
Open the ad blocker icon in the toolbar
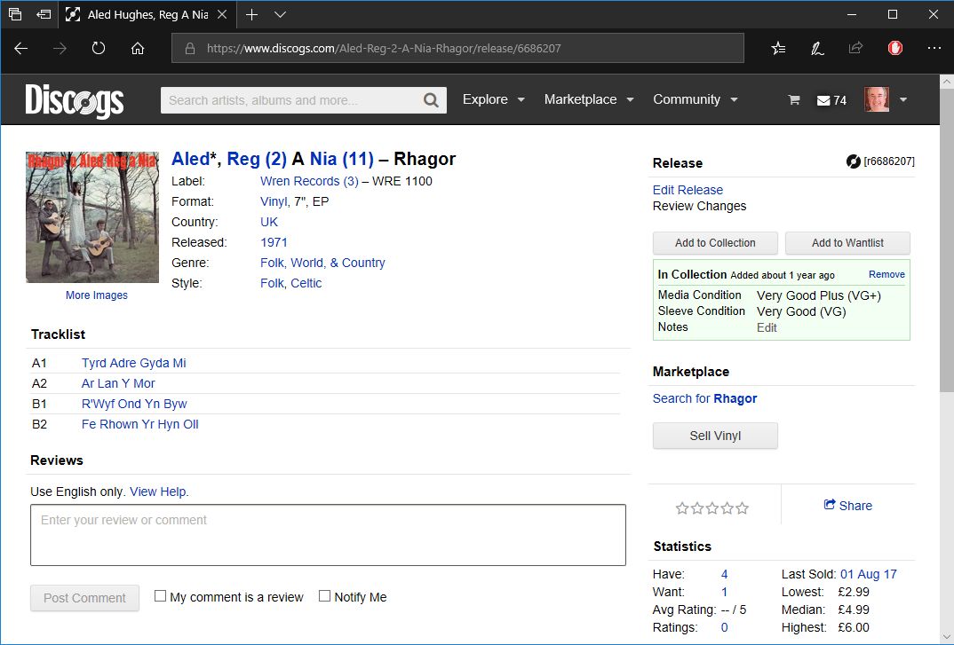coord(894,48)
